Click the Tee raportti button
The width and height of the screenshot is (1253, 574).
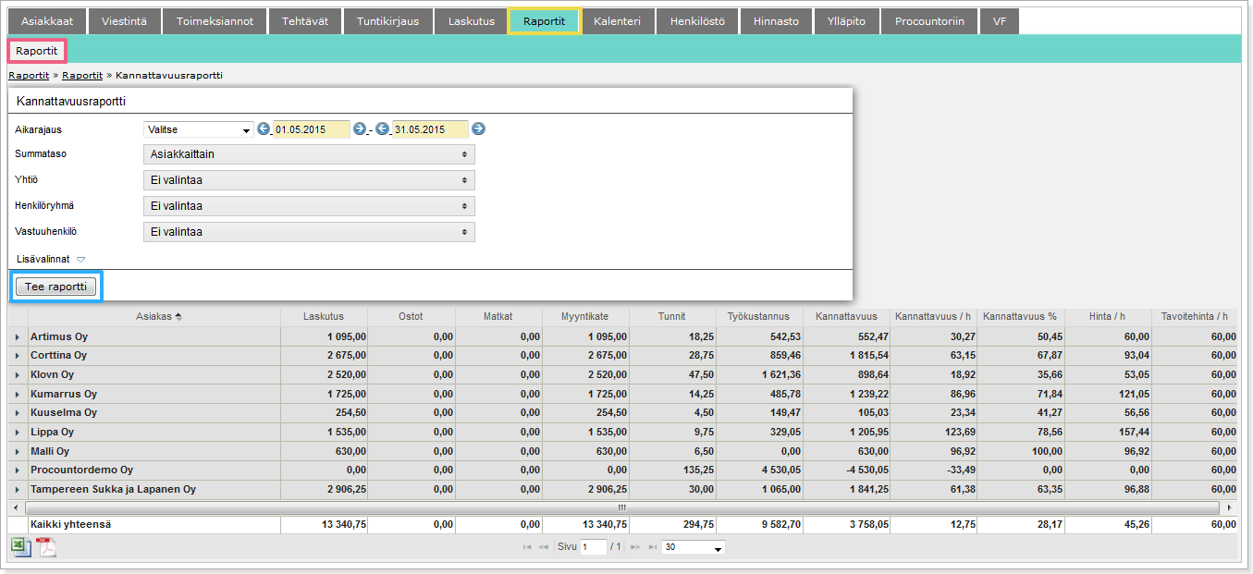point(55,287)
